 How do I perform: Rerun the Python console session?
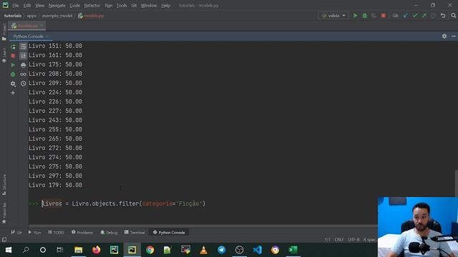pos(13,46)
